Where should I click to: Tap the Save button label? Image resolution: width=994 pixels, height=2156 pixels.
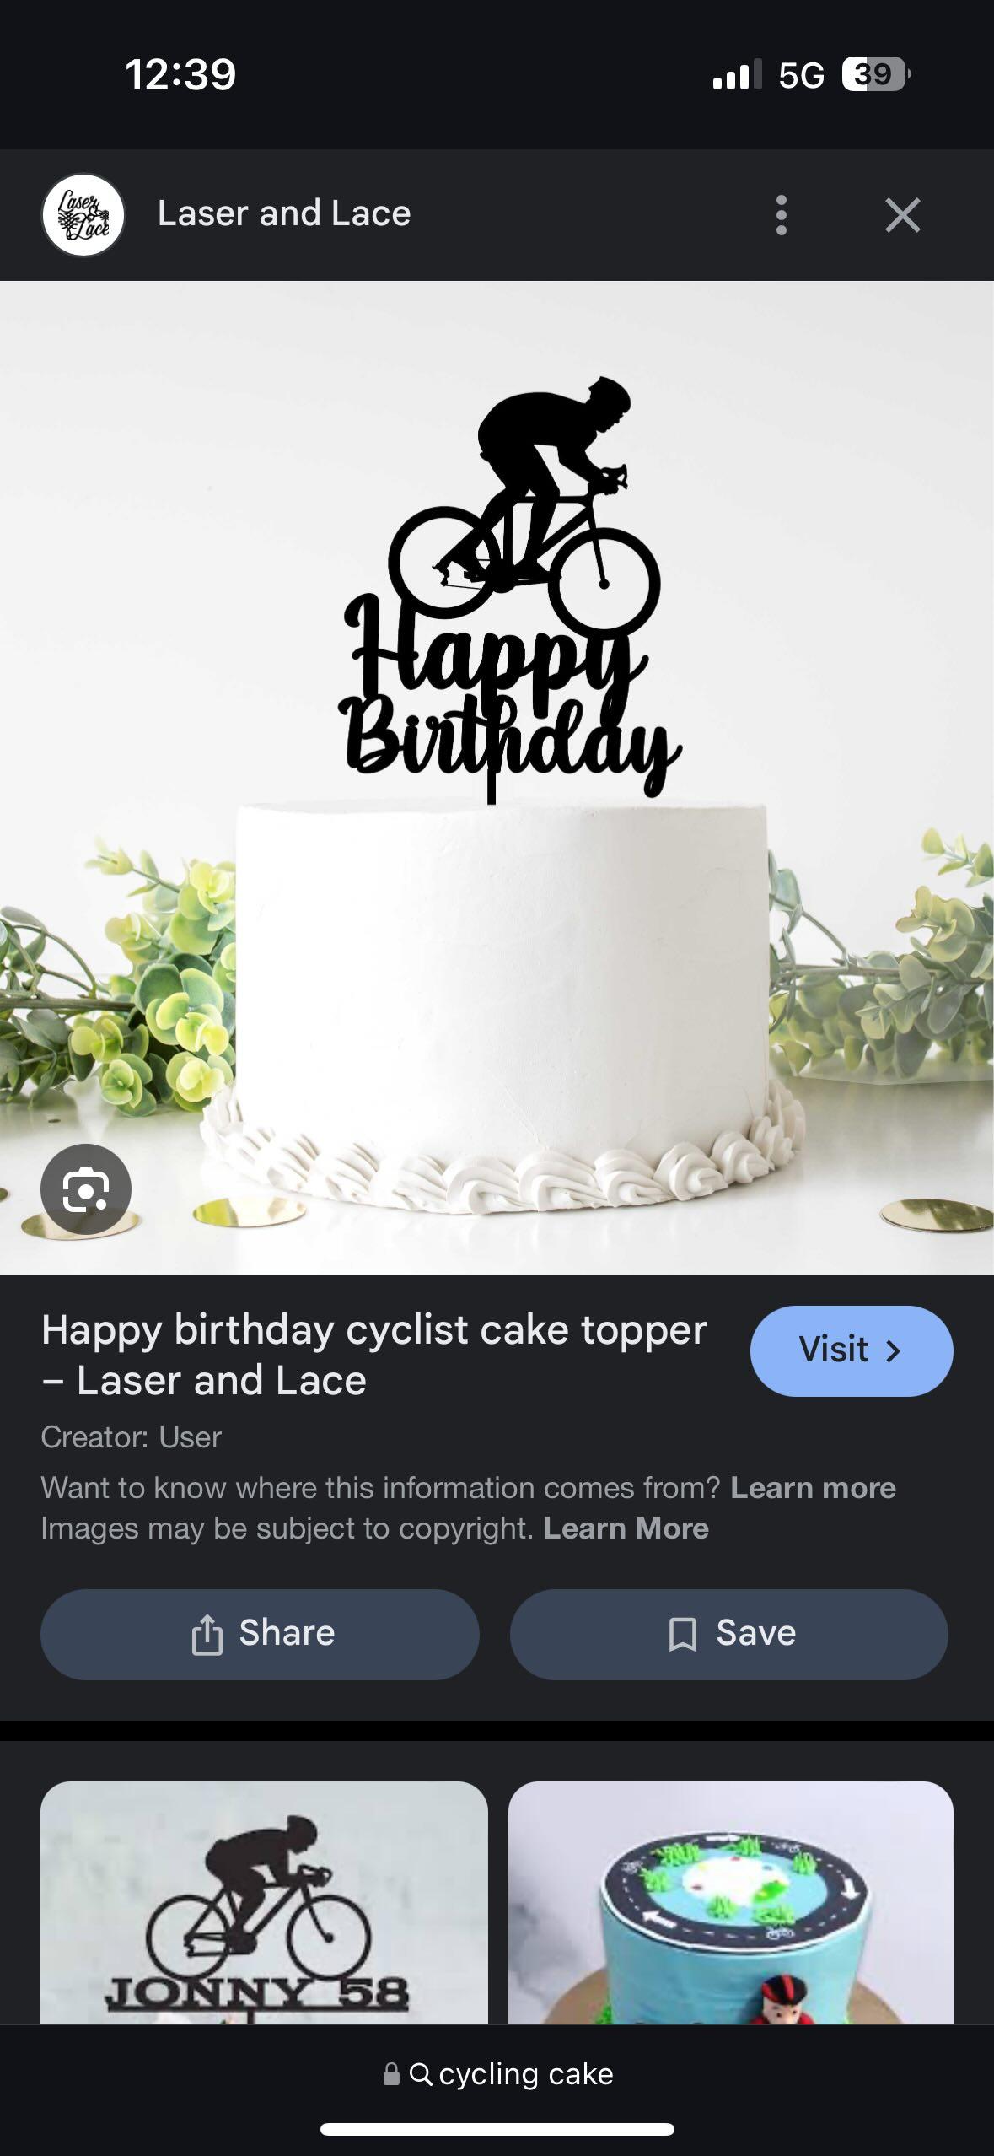[x=756, y=1633]
